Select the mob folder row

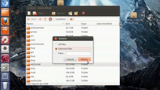coord(73,72)
